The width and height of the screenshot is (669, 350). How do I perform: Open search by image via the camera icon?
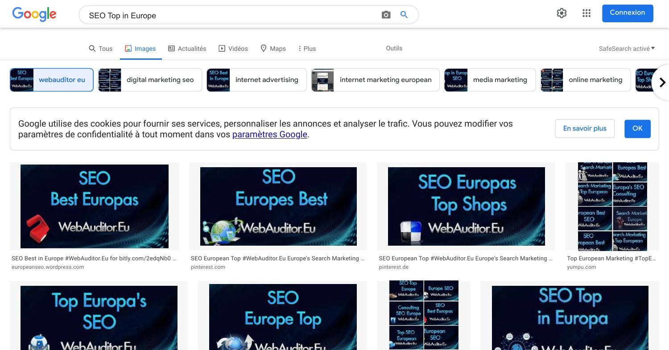point(385,15)
